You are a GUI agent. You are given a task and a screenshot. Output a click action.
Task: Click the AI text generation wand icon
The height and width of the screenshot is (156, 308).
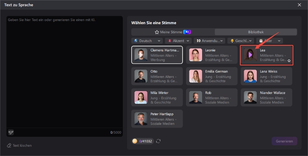coord(11,132)
